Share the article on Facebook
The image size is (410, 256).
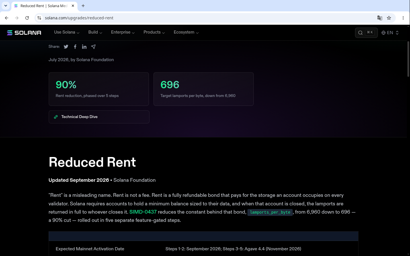75,47
